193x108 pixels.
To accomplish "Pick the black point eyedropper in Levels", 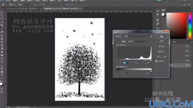I will pyautogui.click(x=158, y=57).
